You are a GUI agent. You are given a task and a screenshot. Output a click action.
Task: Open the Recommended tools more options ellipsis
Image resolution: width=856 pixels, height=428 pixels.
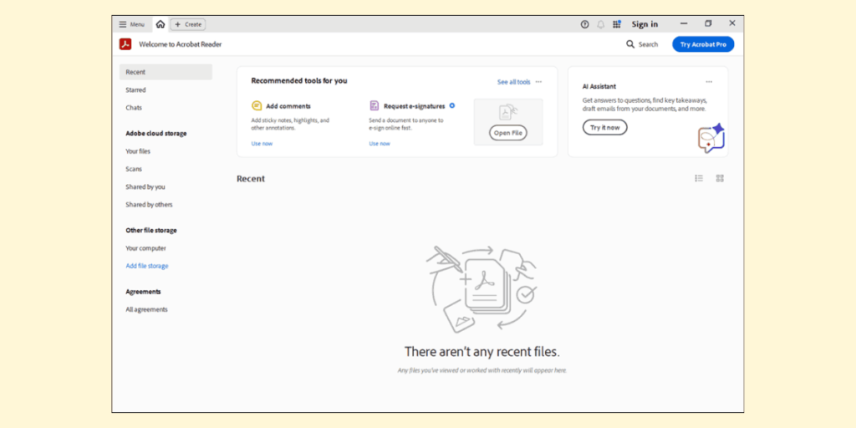(x=539, y=82)
